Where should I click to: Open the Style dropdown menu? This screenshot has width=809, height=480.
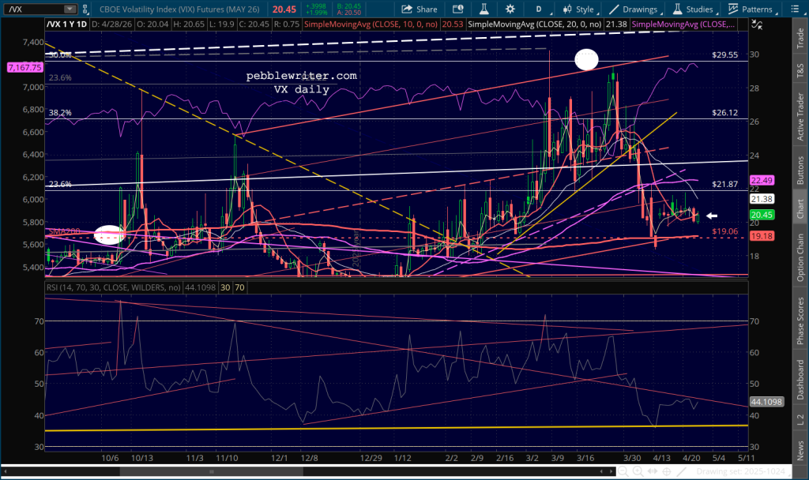tap(579, 9)
